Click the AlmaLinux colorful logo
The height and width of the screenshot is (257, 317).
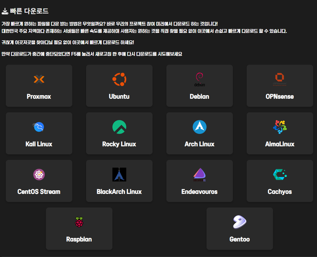pyautogui.click(x=280, y=127)
